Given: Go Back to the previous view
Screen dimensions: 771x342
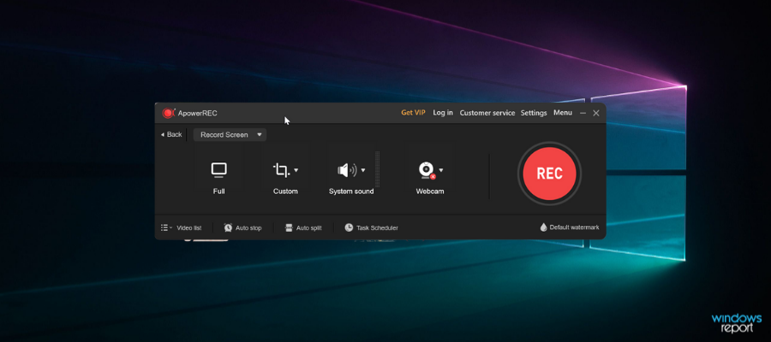Looking at the screenshot, I should 171,134.
